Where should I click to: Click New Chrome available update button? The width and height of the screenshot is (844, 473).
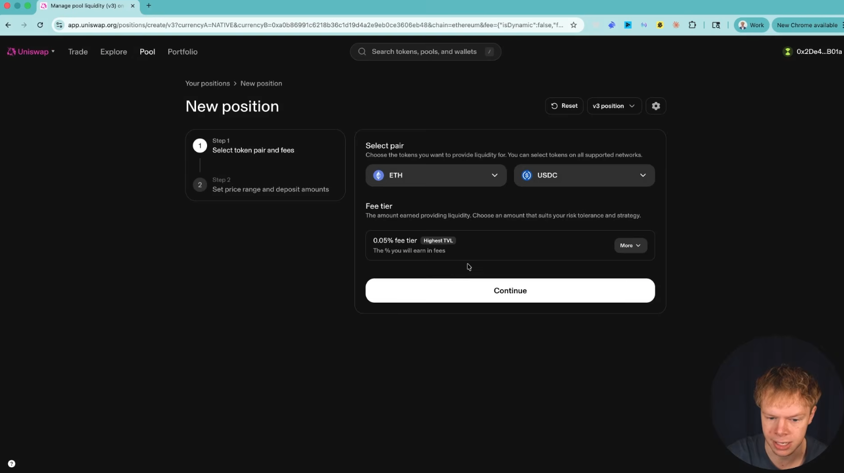point(807,25)
